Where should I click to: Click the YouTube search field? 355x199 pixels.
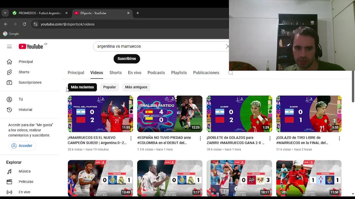coord(160,46)
